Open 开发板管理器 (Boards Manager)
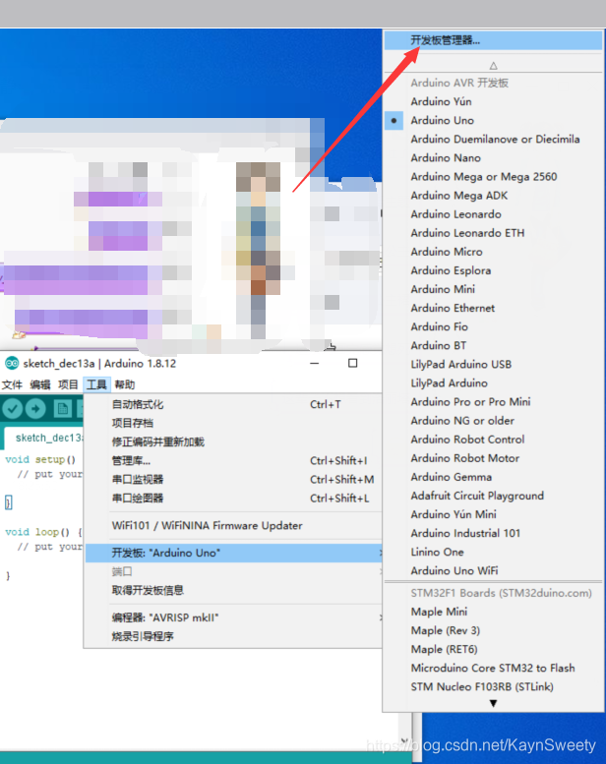Screen dimensions: 606x764 point(493,40)
